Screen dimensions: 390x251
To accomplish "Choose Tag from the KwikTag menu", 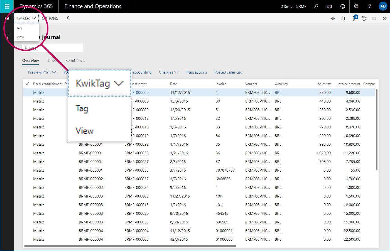I will [x=19, y=28].
